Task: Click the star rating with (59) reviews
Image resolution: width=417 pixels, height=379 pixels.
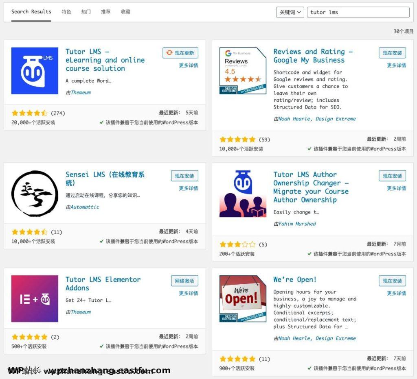Action: [x=237, y=139]
